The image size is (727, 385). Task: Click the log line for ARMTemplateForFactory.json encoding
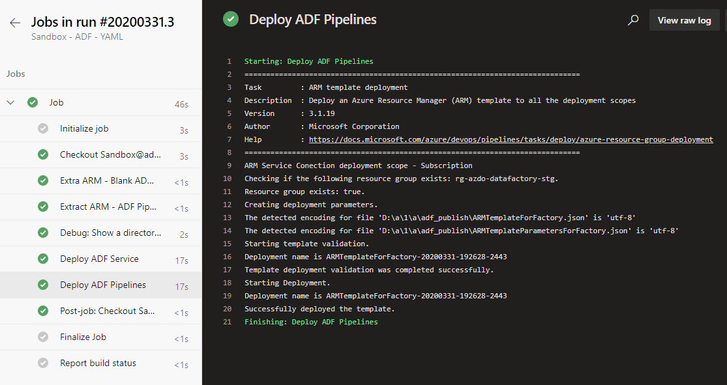[x=440, y=218]
